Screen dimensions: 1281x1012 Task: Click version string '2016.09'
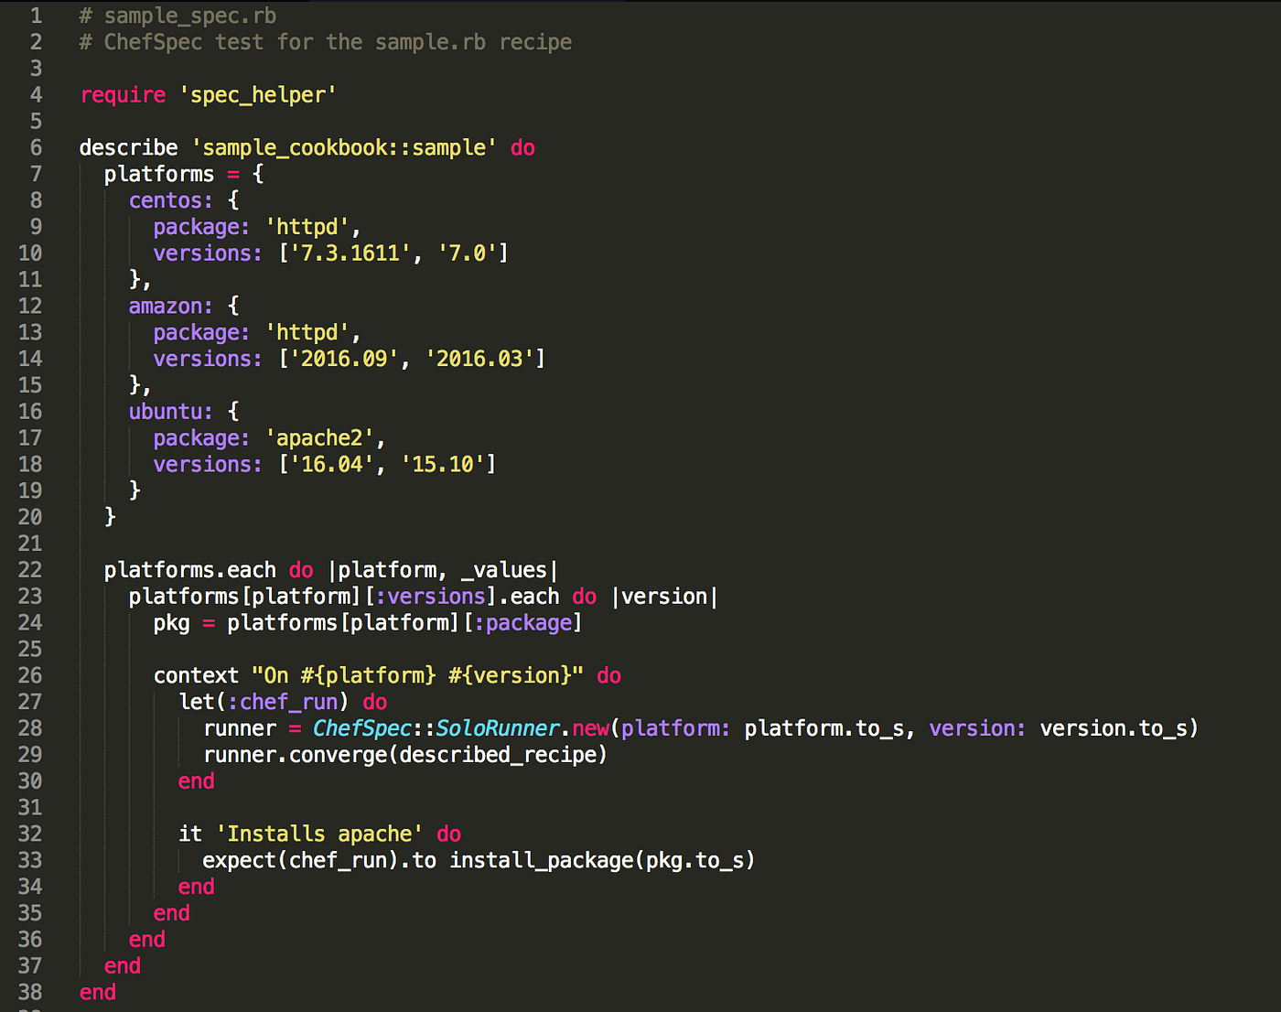(x=345, y=359)
